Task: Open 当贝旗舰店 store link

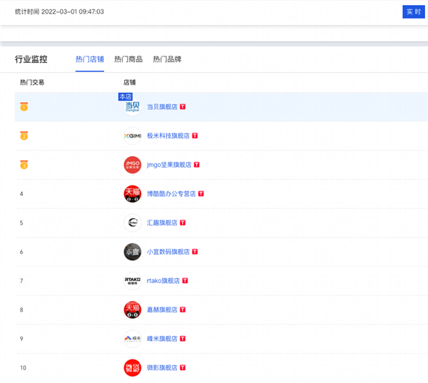Action: point(162,107)
